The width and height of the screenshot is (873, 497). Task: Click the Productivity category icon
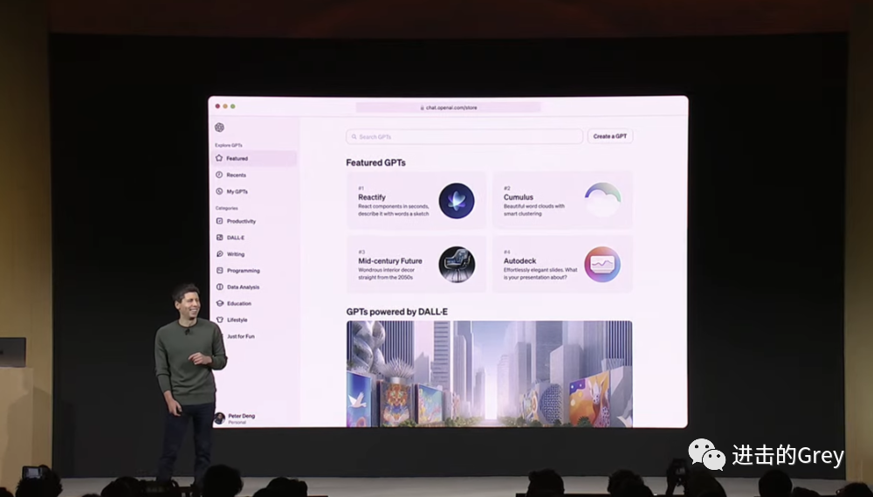click(219, 221)
